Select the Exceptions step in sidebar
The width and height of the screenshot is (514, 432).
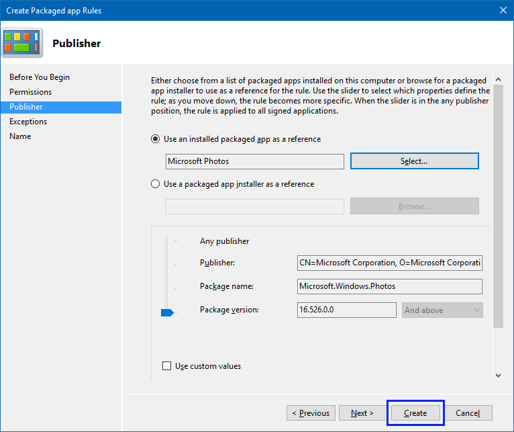tap(28, 122)
